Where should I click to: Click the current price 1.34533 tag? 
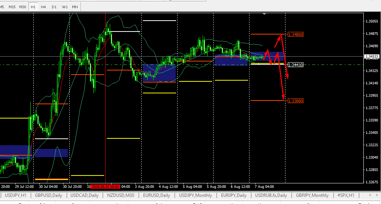372,57
